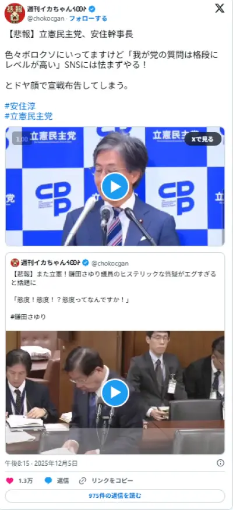This screenshot has height=510, width=233.
Task: Click the 週刊イカちゃん profile avatar
Action: (15, 13)
